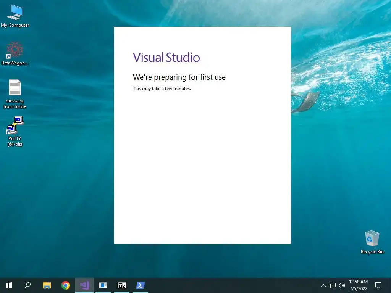391x293 pixels.
Task: Open the Windows Start menu
Action: 9,285
